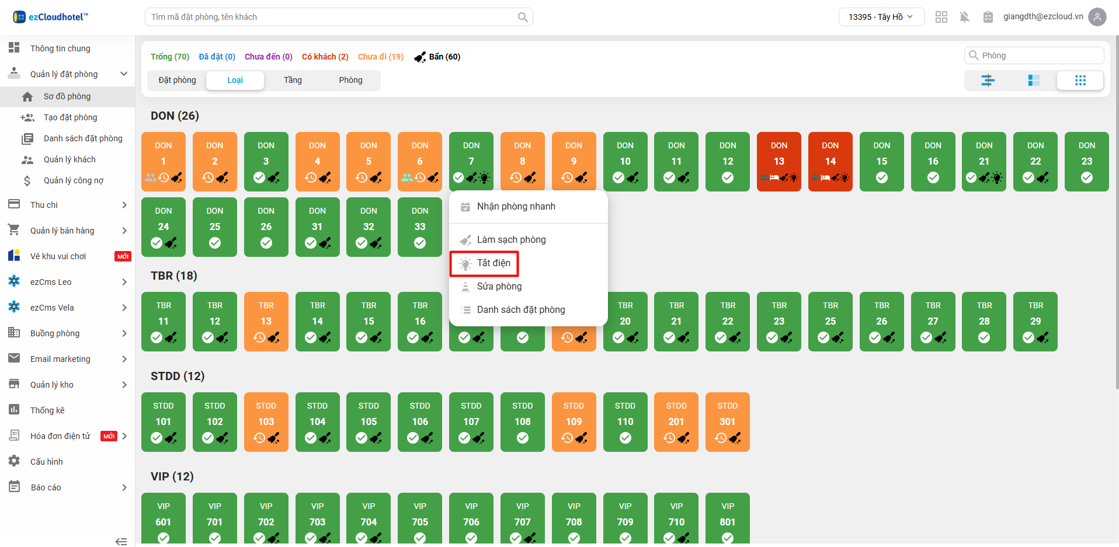Open the 13395 - Tây Hồ hotel dropdown
1119x547 pixels.
[x=881, y=17]
